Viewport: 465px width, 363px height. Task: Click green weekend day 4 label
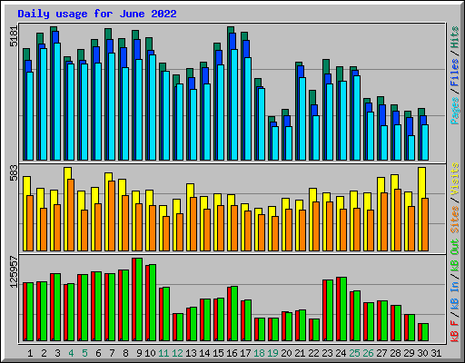[x=71, y=353]
